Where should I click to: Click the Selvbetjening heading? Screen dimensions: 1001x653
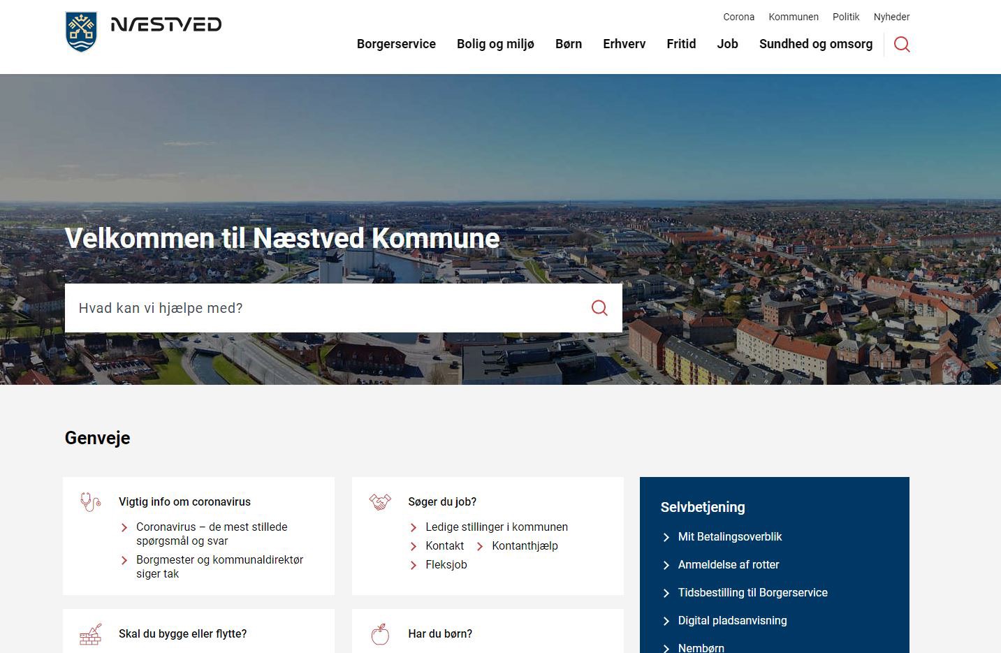pos(703,508)
